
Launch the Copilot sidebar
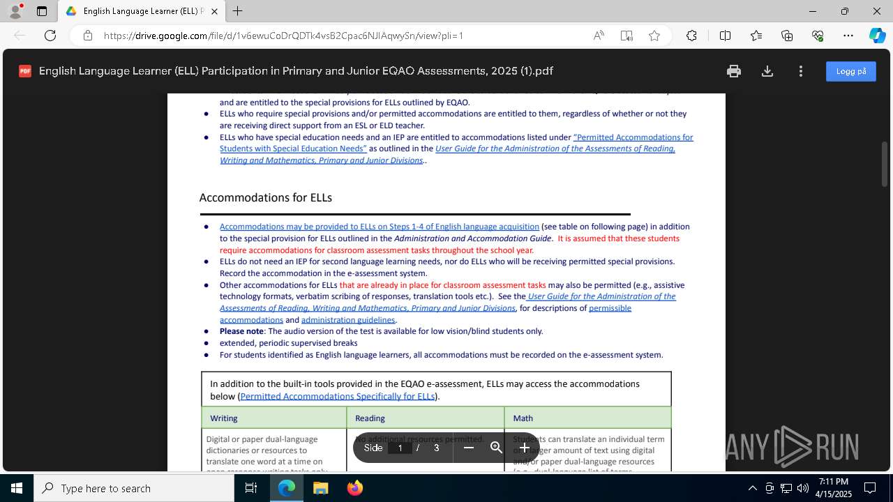[877, 36]
